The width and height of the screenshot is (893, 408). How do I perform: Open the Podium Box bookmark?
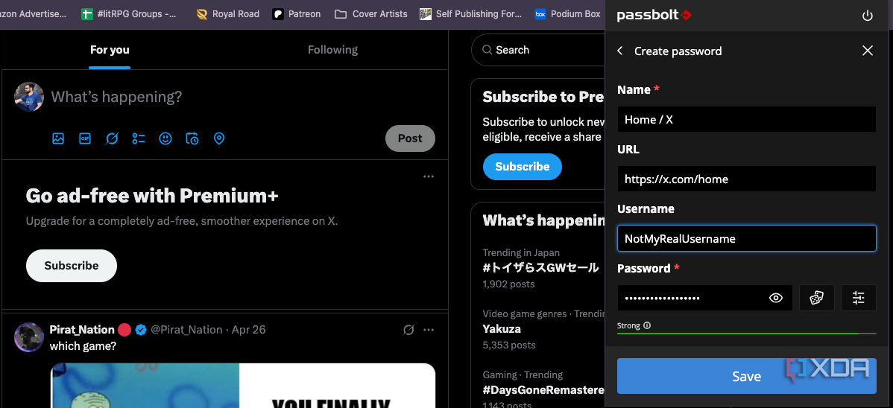tap(567, 13)
